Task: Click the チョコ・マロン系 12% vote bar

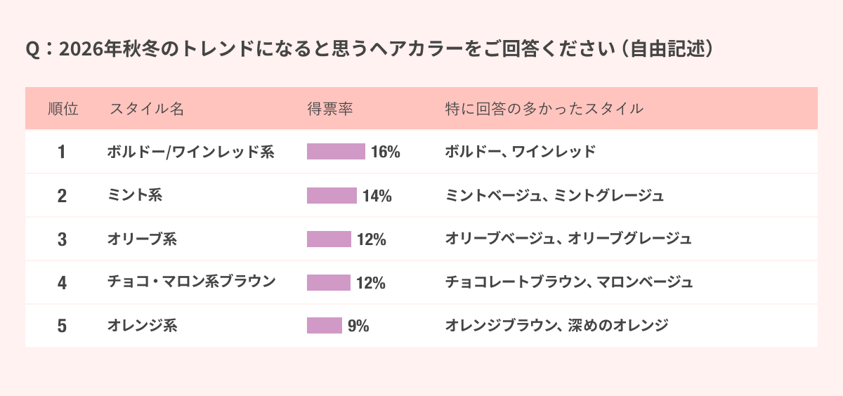Action: coord(329,282)
